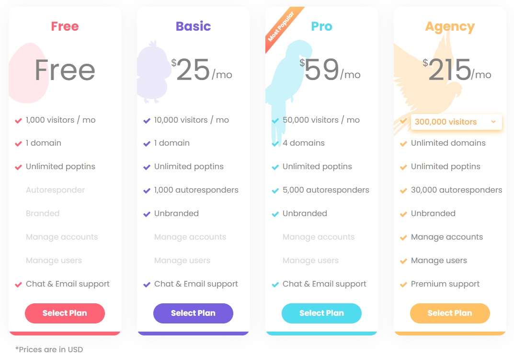Click the Prices are in USD note

point(49,349)
